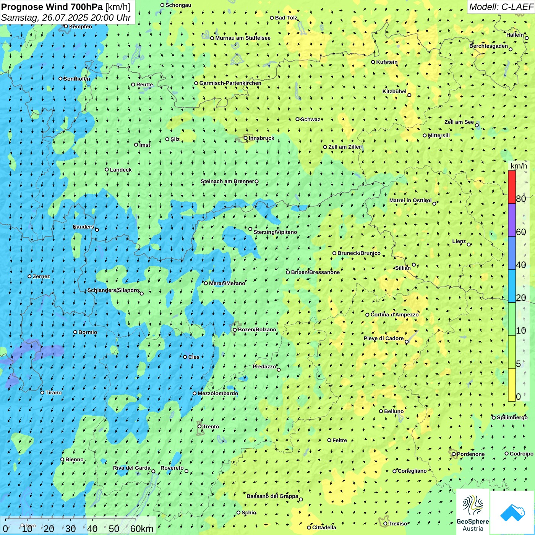
Task: Click the Kempten label
Action: (81, 26)
